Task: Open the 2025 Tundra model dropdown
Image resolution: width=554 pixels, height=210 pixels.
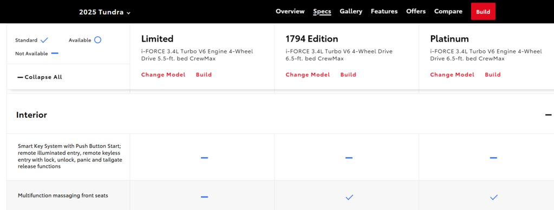Action: (105, 12)
